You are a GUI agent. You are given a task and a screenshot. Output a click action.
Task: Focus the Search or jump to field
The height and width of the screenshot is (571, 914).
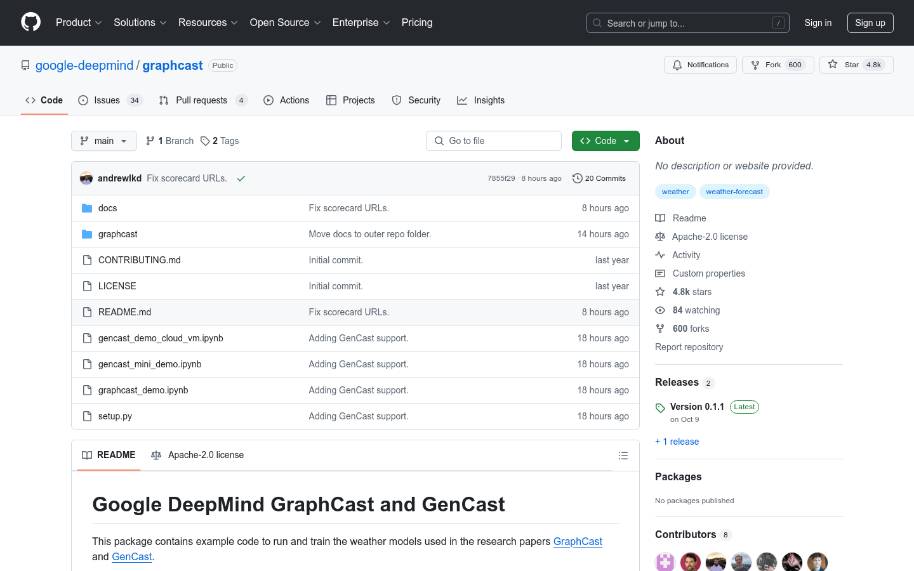coord(688,23)
